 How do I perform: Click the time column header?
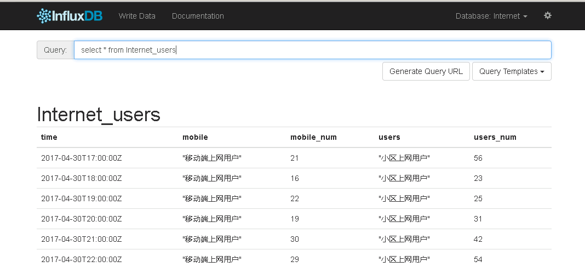49,137
